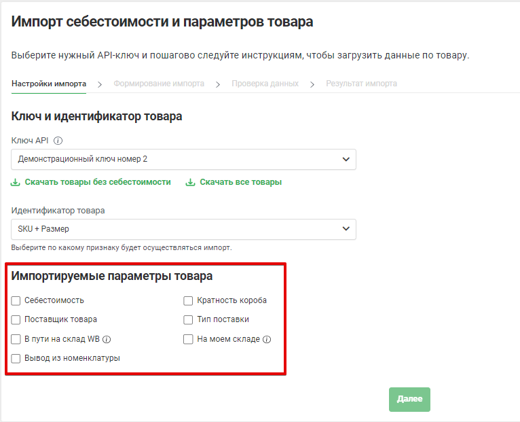Check the Кратность короба option
The image size is (520, 422).
[189, 300]
